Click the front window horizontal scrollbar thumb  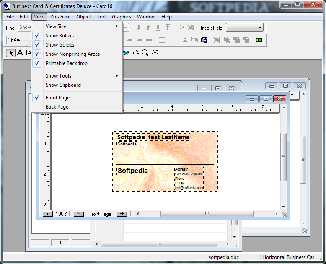pyautogui.click(x=207, y=214)
